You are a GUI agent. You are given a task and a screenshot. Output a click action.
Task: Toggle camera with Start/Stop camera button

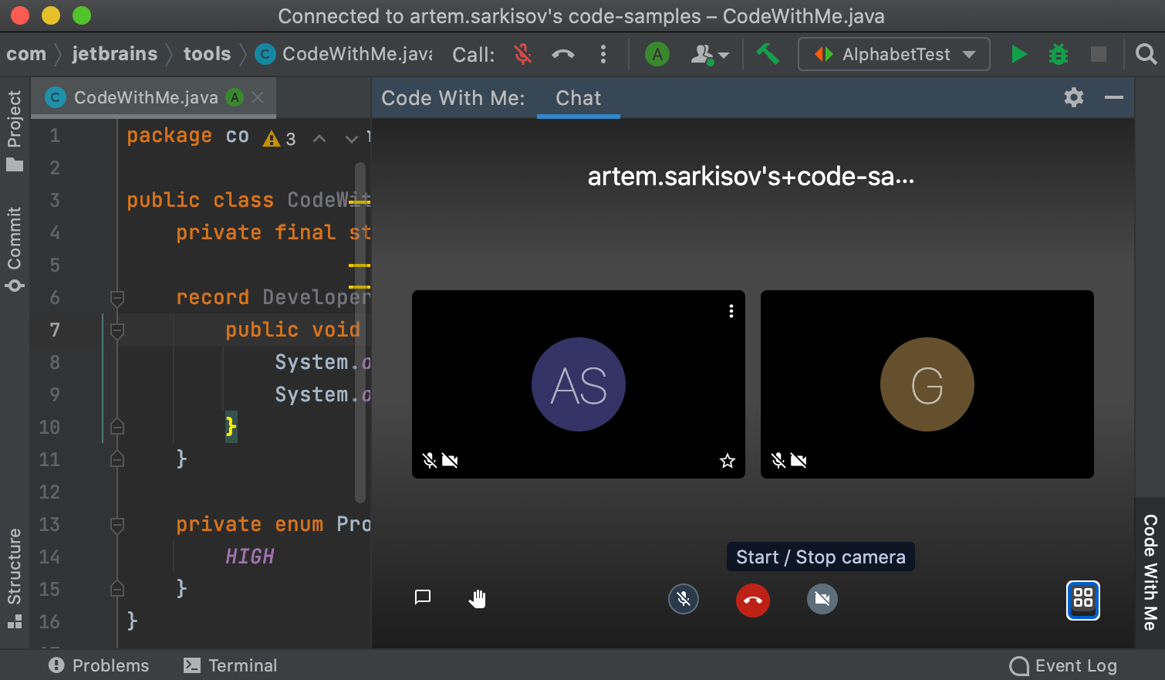pyautogui.click(x=822, y=599)
